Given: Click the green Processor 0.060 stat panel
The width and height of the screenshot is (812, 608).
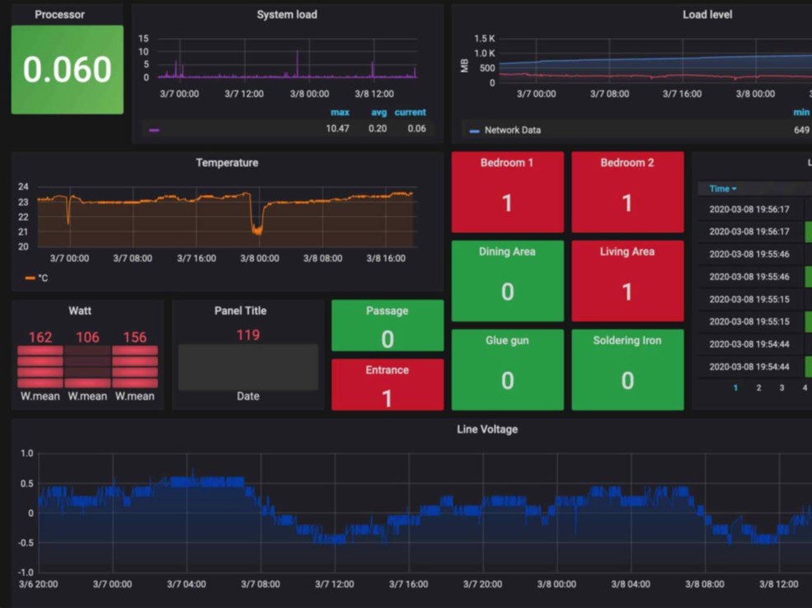Looking at the screenshot, I should [68, 70].
